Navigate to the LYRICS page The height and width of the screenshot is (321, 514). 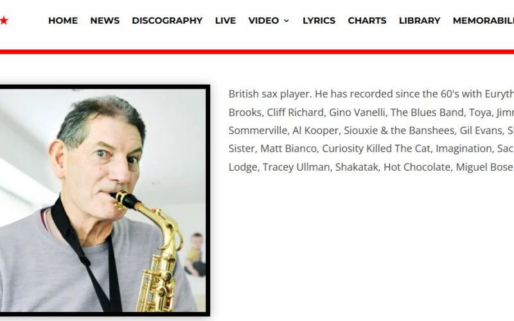[x=319, y=21]
